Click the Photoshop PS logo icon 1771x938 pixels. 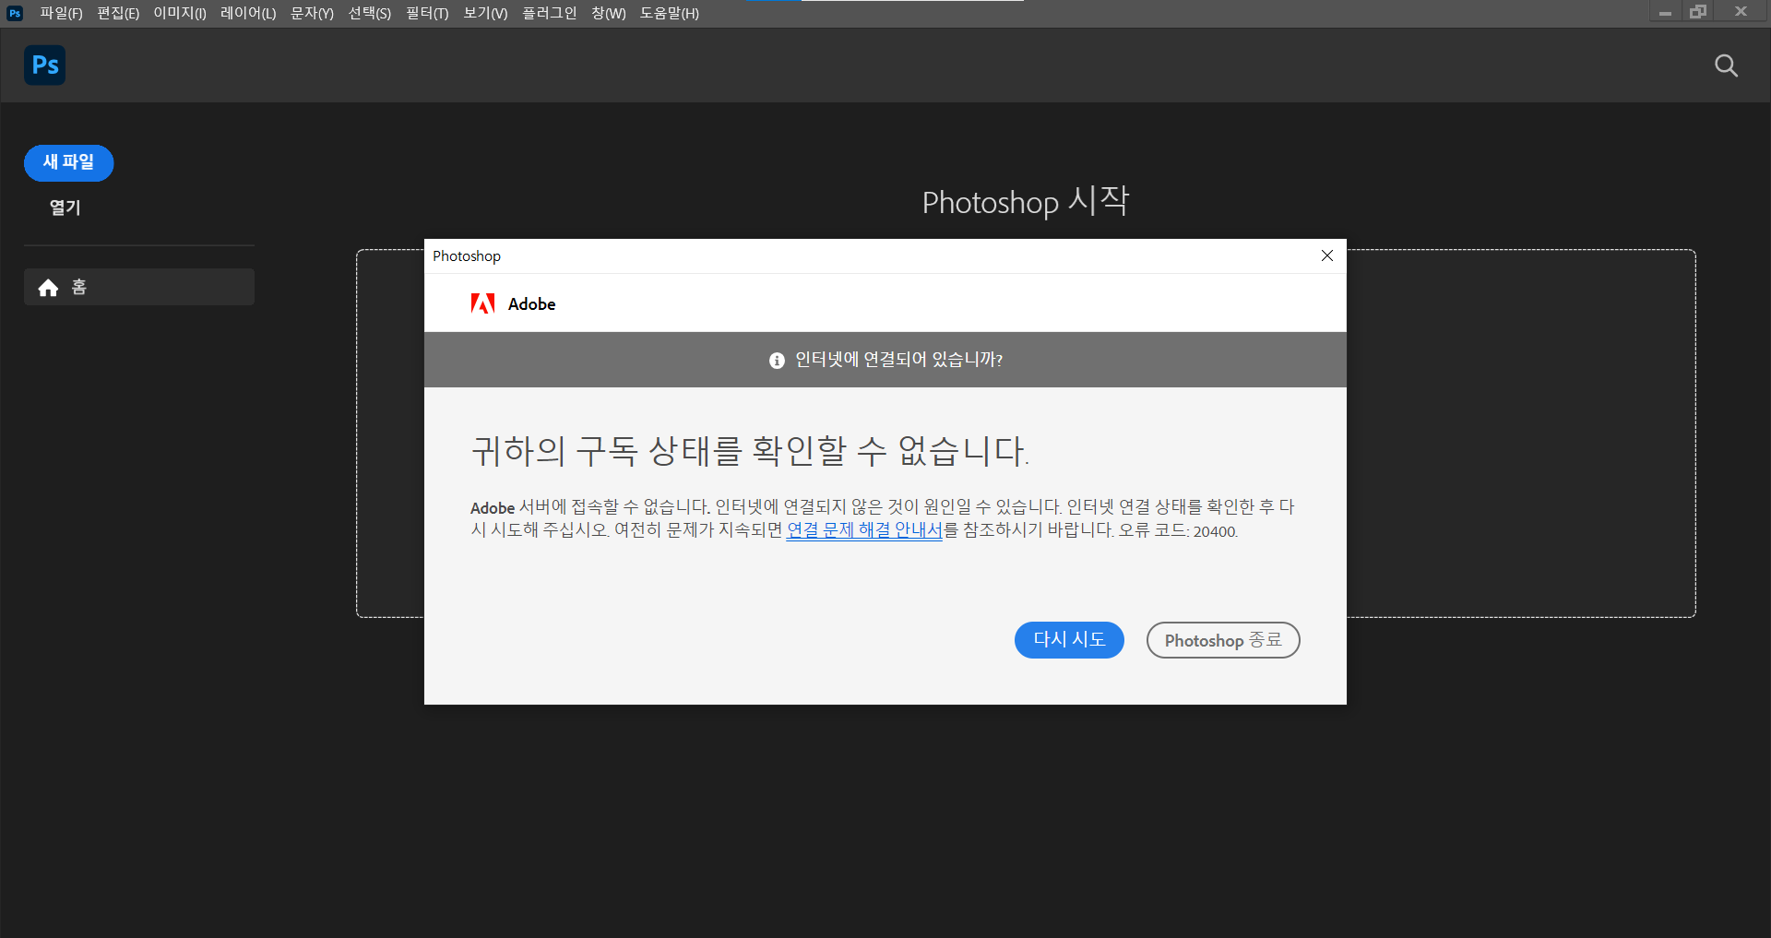[x=43, y=65]
